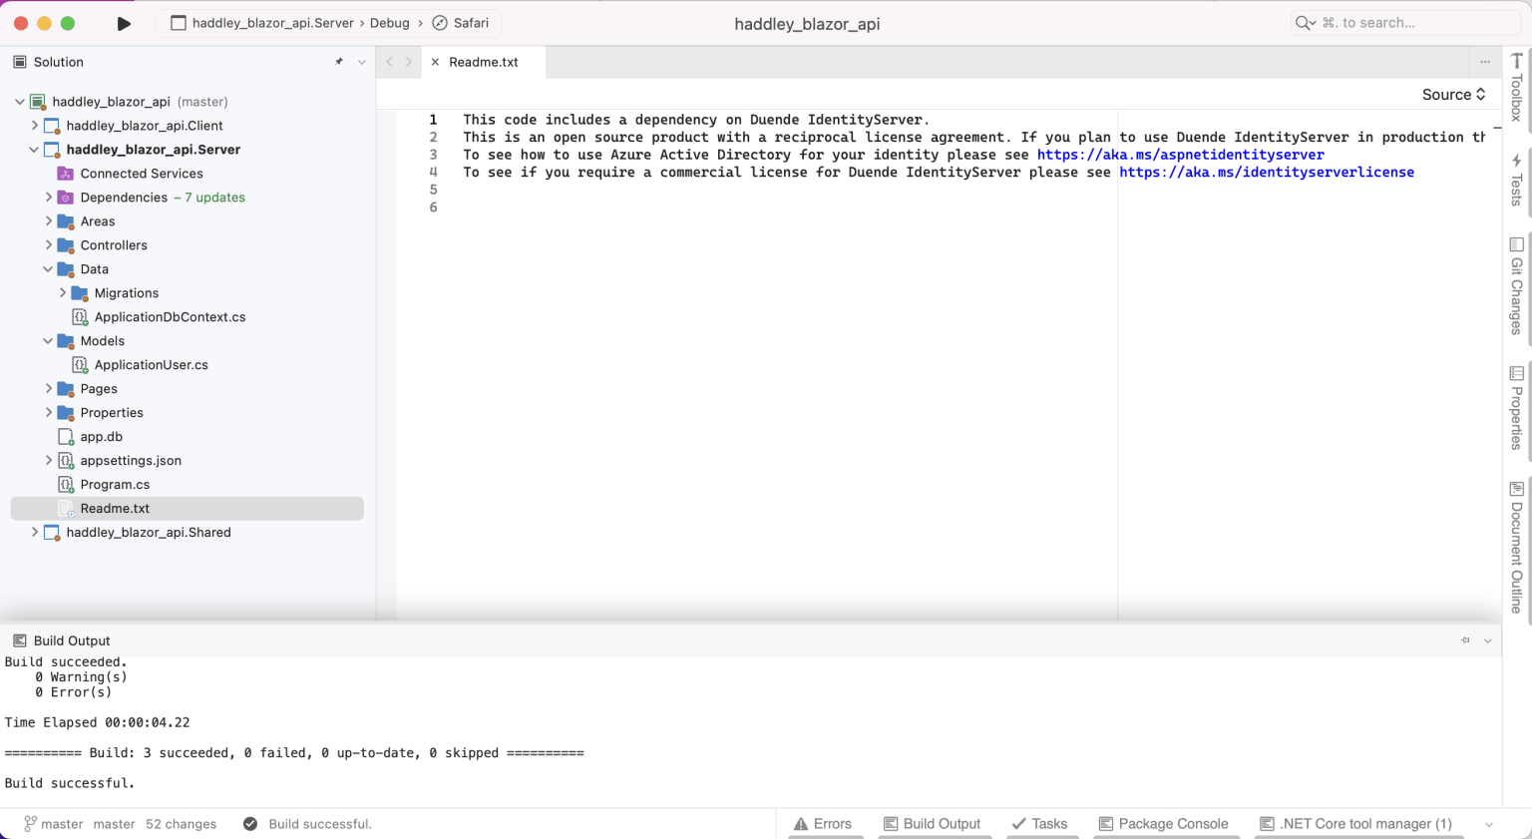Open the Properties side panel
This screenshot has height=839, width=1532.
[1516, 408]
